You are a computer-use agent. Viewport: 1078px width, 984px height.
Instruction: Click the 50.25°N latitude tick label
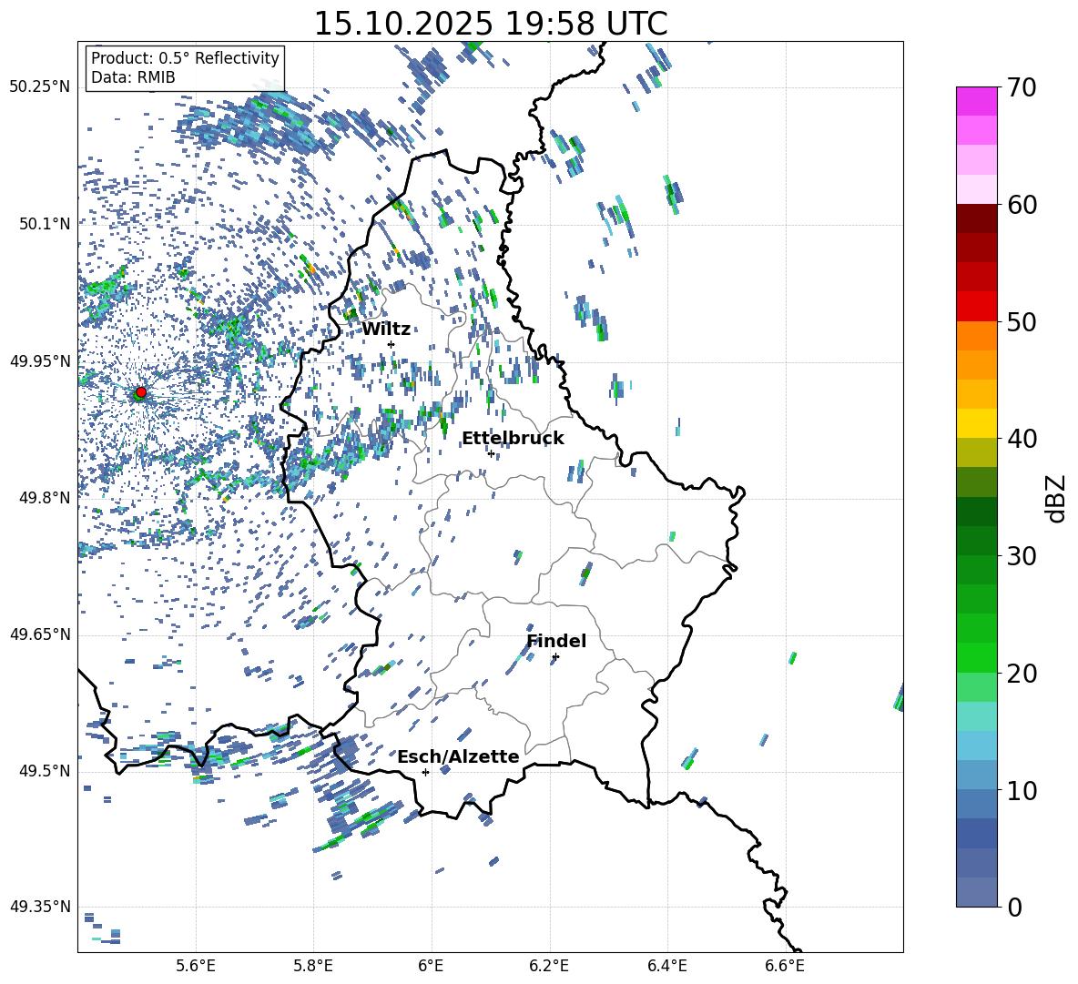(40, 87)
